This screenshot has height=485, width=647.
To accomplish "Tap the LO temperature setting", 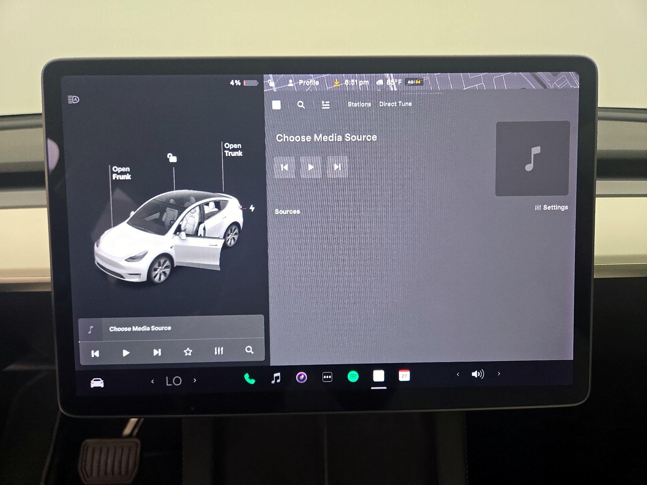I will point(174,381).
